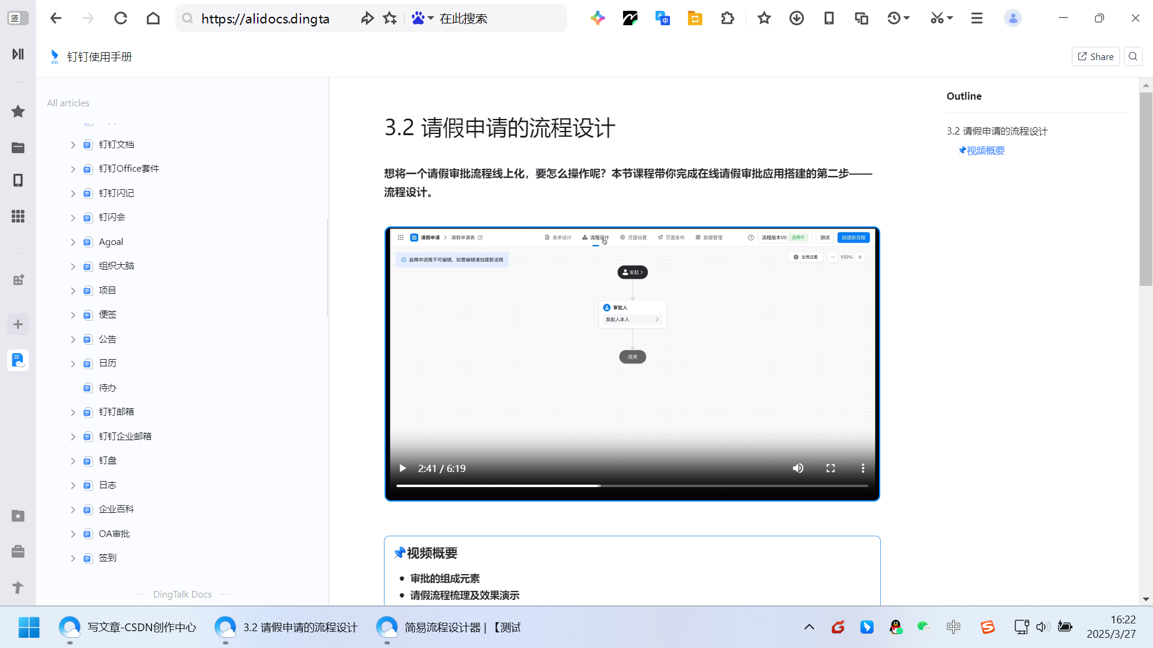This screenshot has height=648, width=1153.
Task: Open the downloads icon in toolbar
Action: pyautogui.click(x=797, y=18)
